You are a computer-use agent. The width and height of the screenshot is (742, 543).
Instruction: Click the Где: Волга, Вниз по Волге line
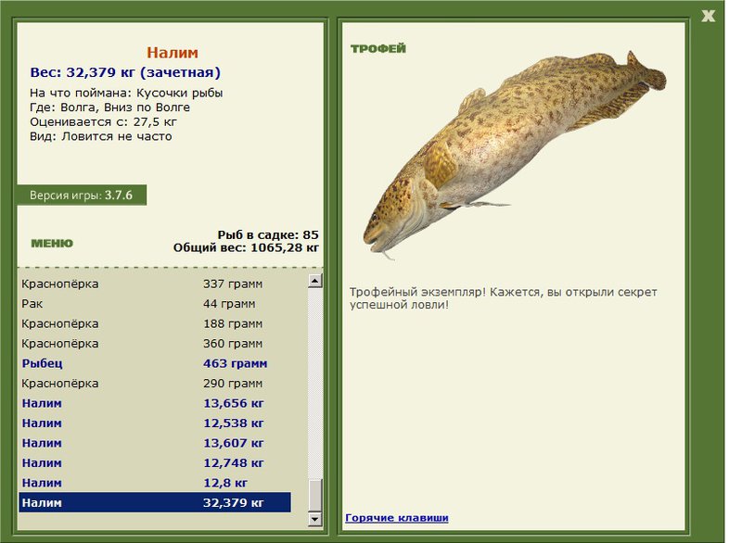(109, 107)
